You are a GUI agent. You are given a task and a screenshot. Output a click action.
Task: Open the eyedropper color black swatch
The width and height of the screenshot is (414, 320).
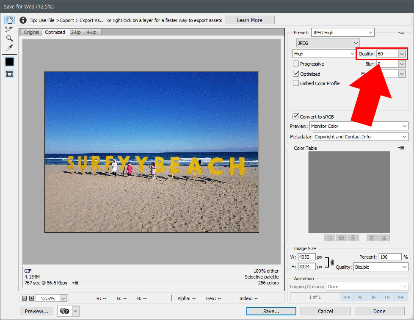9,61
